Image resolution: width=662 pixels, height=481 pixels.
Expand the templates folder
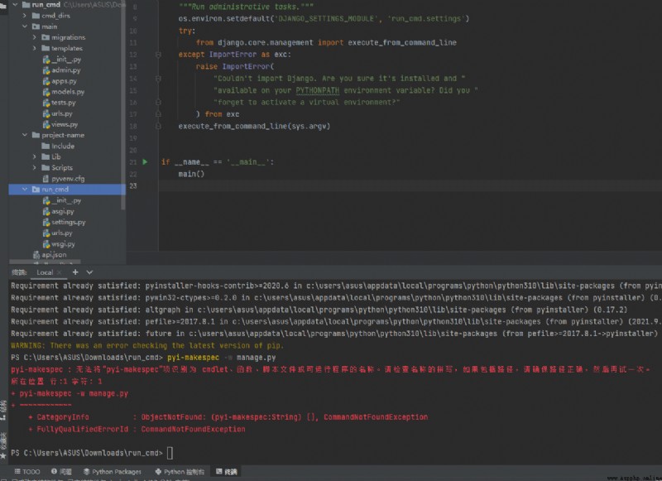[x=34, y=48]
